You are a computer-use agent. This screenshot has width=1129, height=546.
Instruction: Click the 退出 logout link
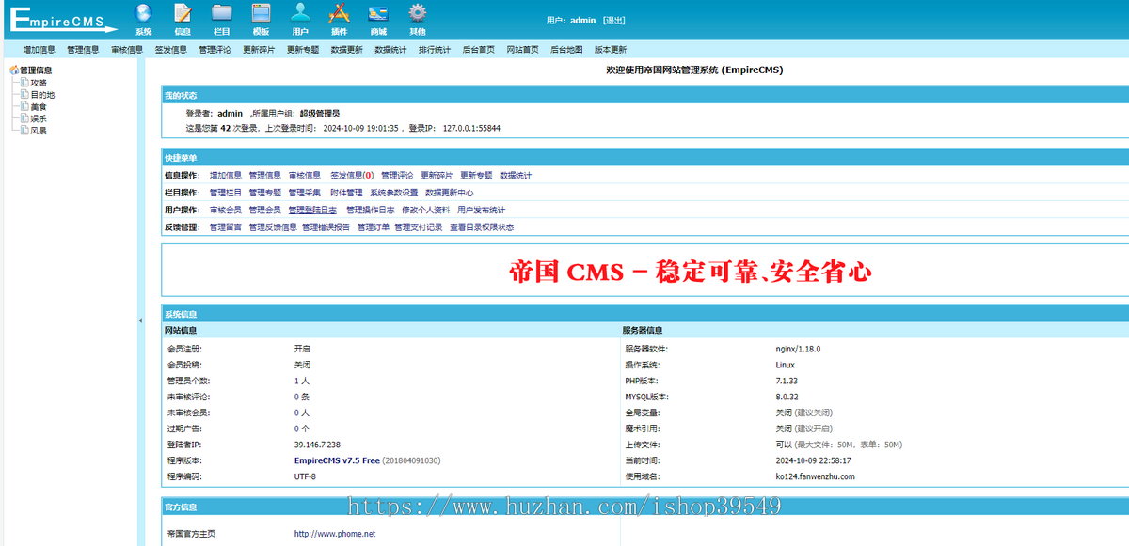pyautogui.click(x=613, y=20)
